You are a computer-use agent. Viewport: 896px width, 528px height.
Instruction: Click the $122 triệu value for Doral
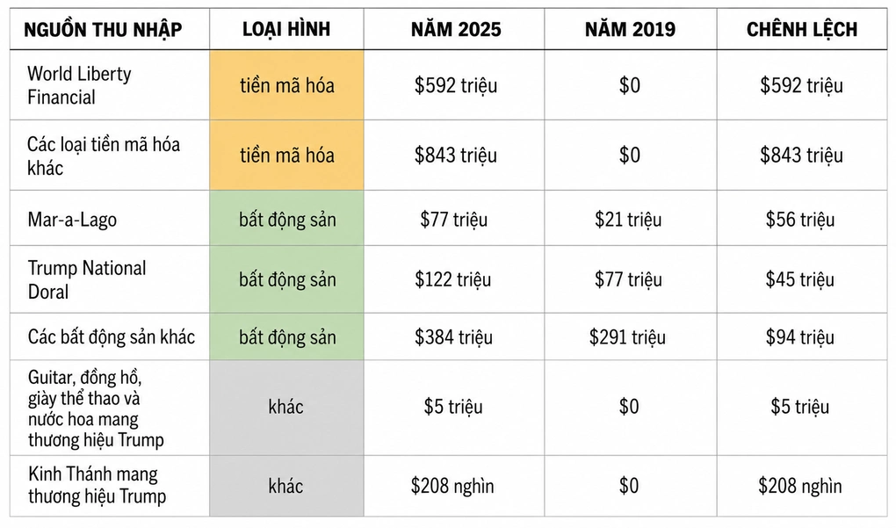pyautogui.click(x=452, y=279)
